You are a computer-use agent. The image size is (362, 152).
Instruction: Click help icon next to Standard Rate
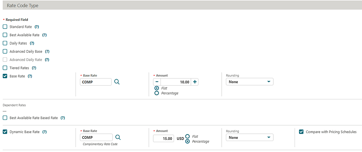[37, 27]
